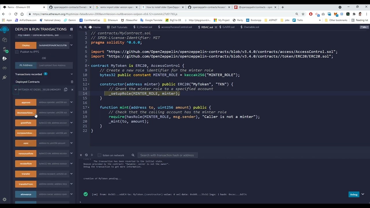Click the orange Deploy button
Image resolution: width=370 pixels, height=208 pixels.
pos(26,45)
